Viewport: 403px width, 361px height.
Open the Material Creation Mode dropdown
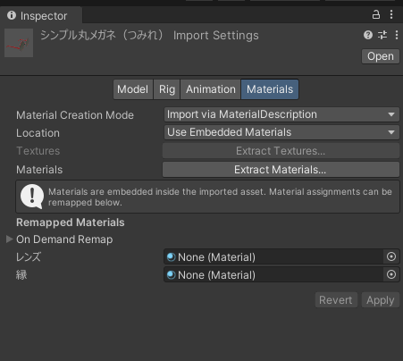[x=281, y=114]
